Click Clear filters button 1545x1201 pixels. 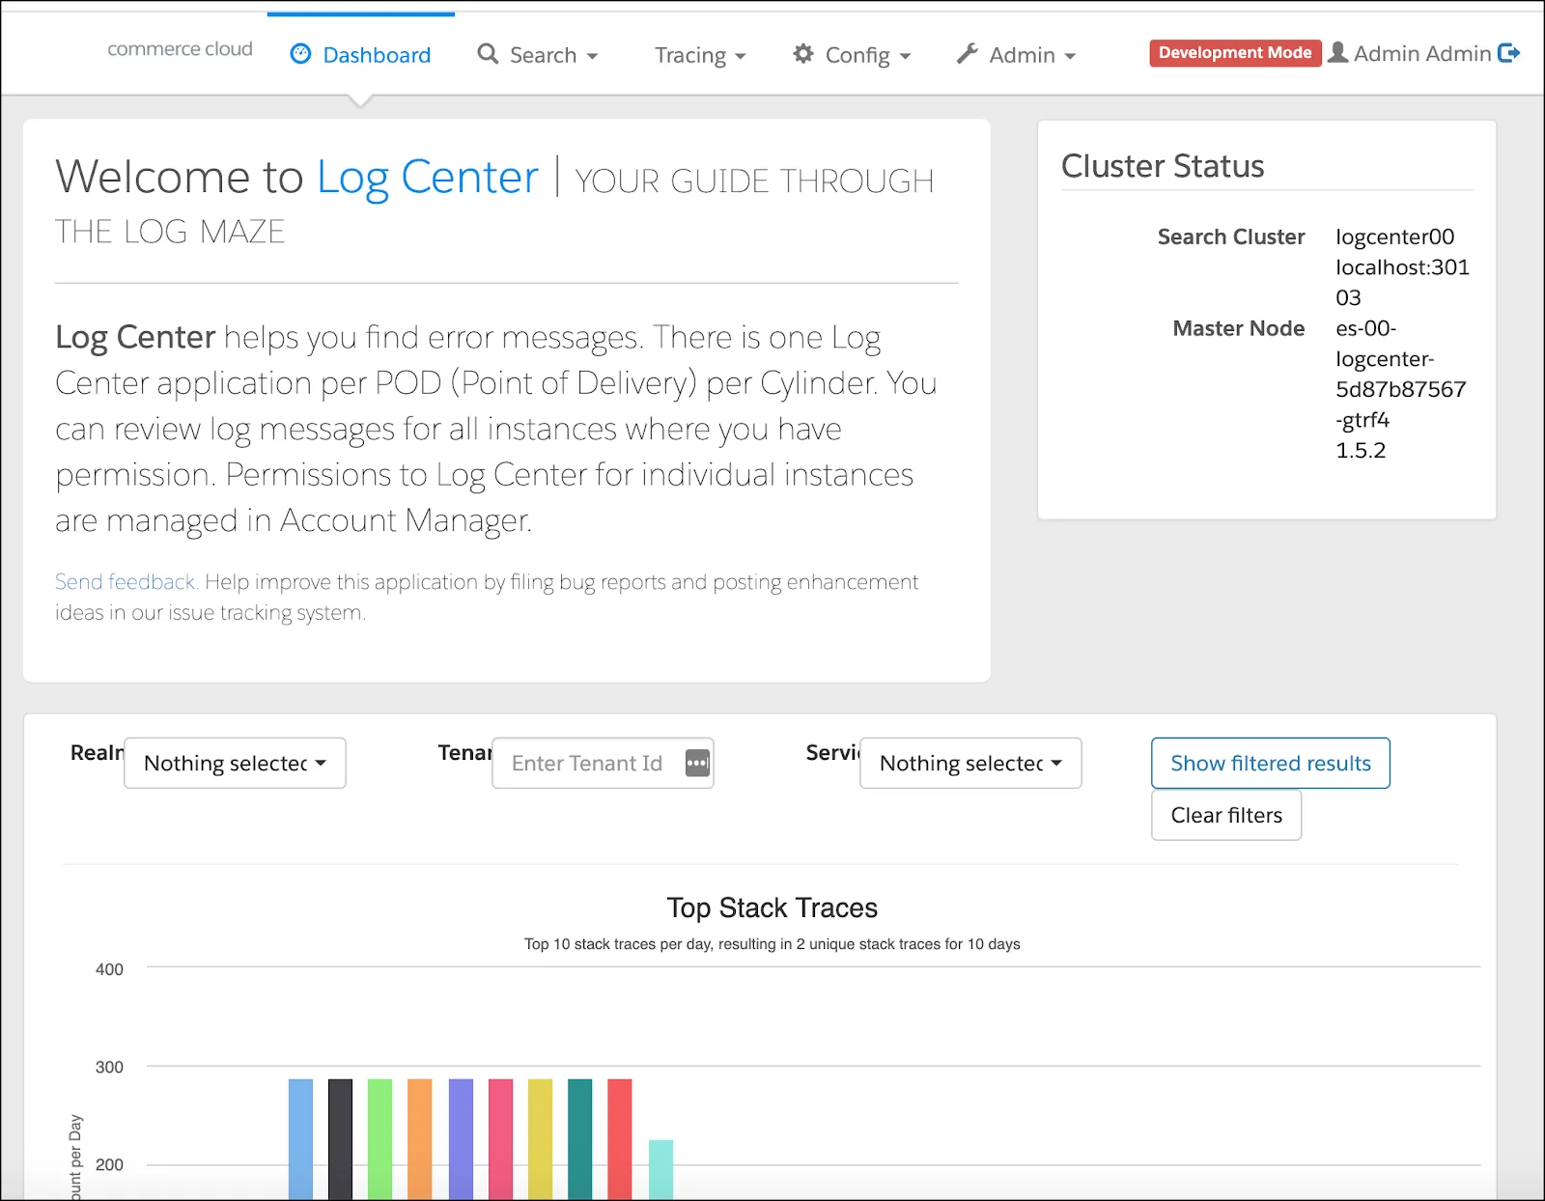(x=1226, y=815)
